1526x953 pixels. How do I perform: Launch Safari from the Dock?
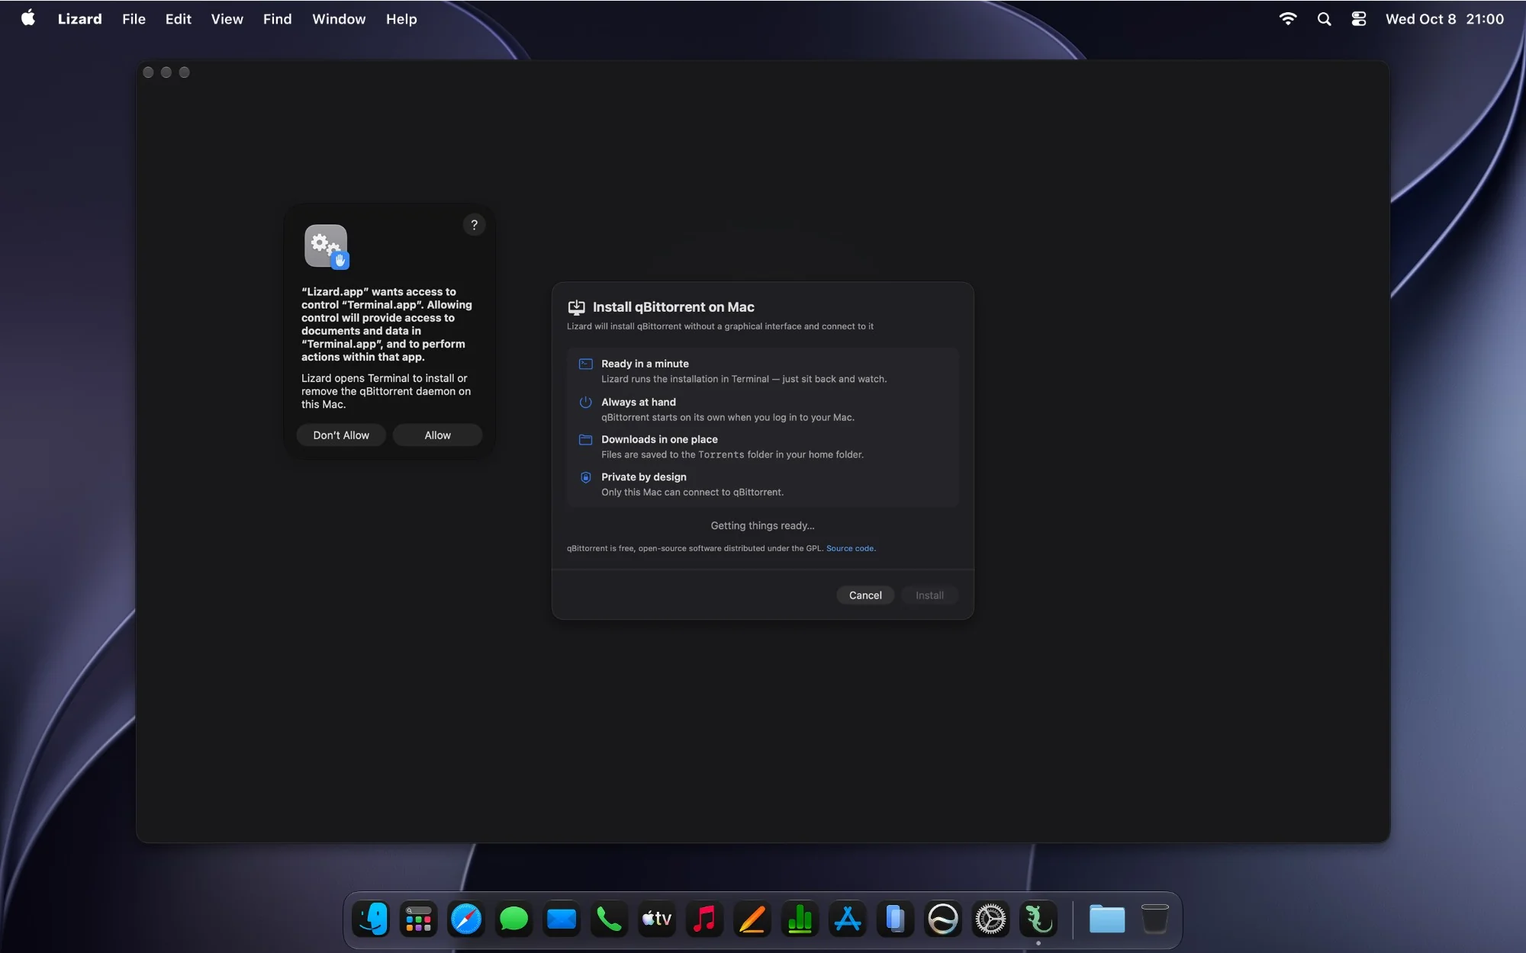tap(465, 919)
